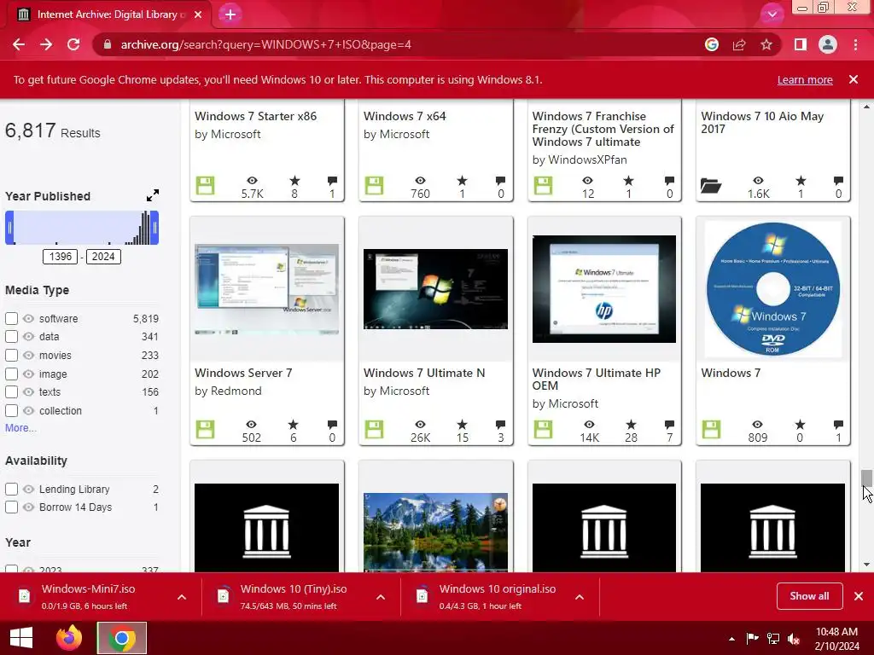874x655 pixels.
Task: Click the software floppy icon on Windows 7 x64 card
Action: 374,185
